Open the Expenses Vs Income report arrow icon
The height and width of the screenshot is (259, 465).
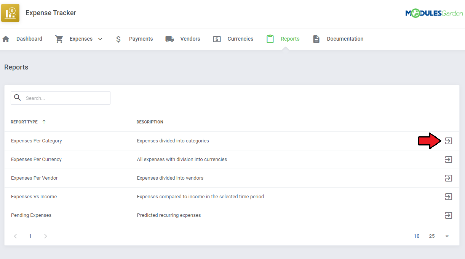tap(449, 197)
